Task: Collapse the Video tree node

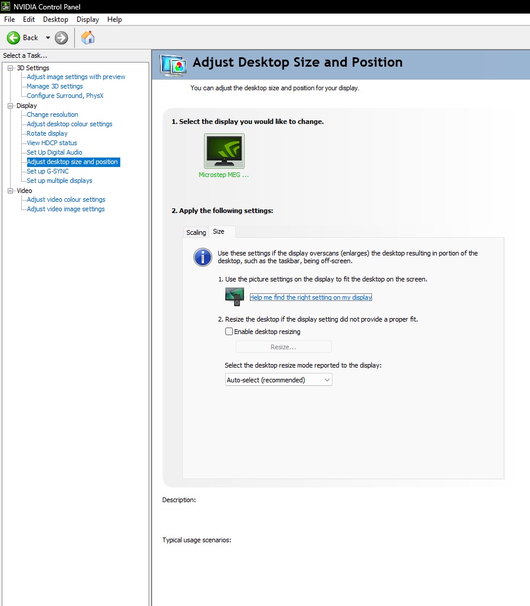Action: coord(10,191)
